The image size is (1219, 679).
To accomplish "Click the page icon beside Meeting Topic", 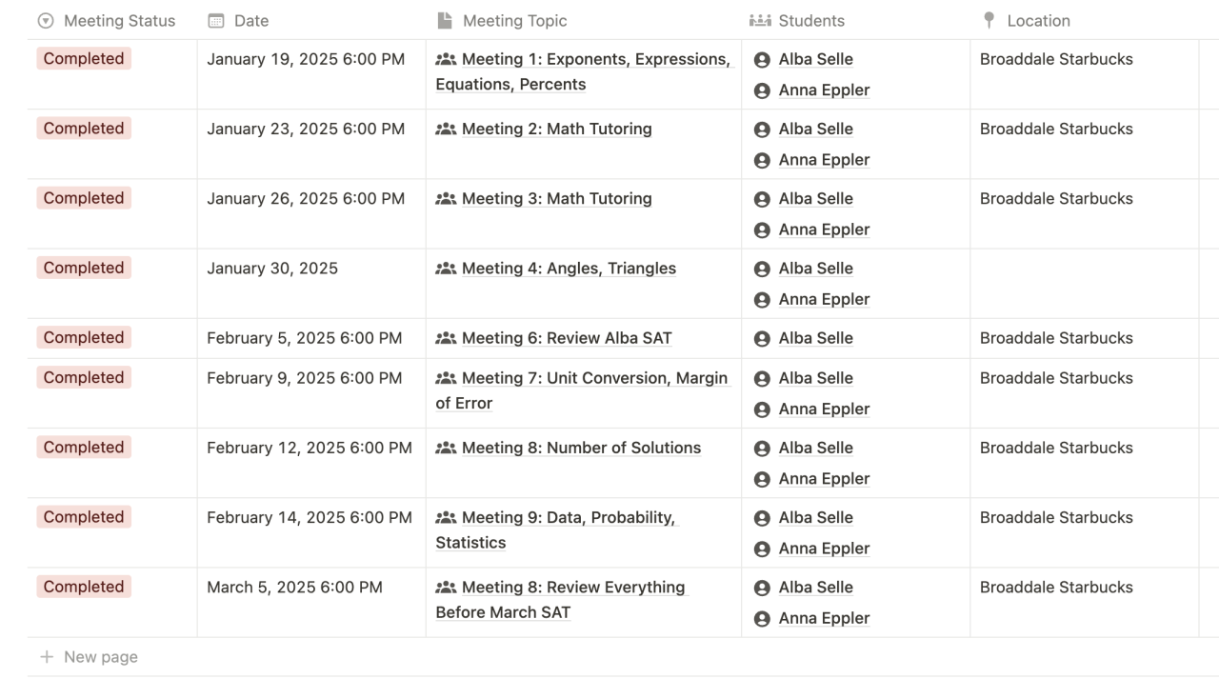I will (x=444, y=21).
